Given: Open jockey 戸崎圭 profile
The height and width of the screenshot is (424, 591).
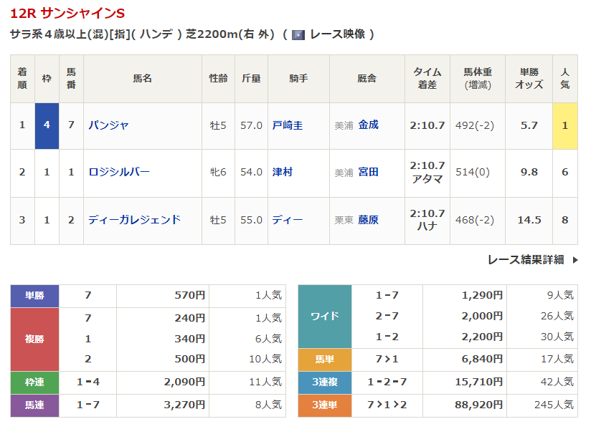Looking at the screenshot, I should tap(288, 125).
